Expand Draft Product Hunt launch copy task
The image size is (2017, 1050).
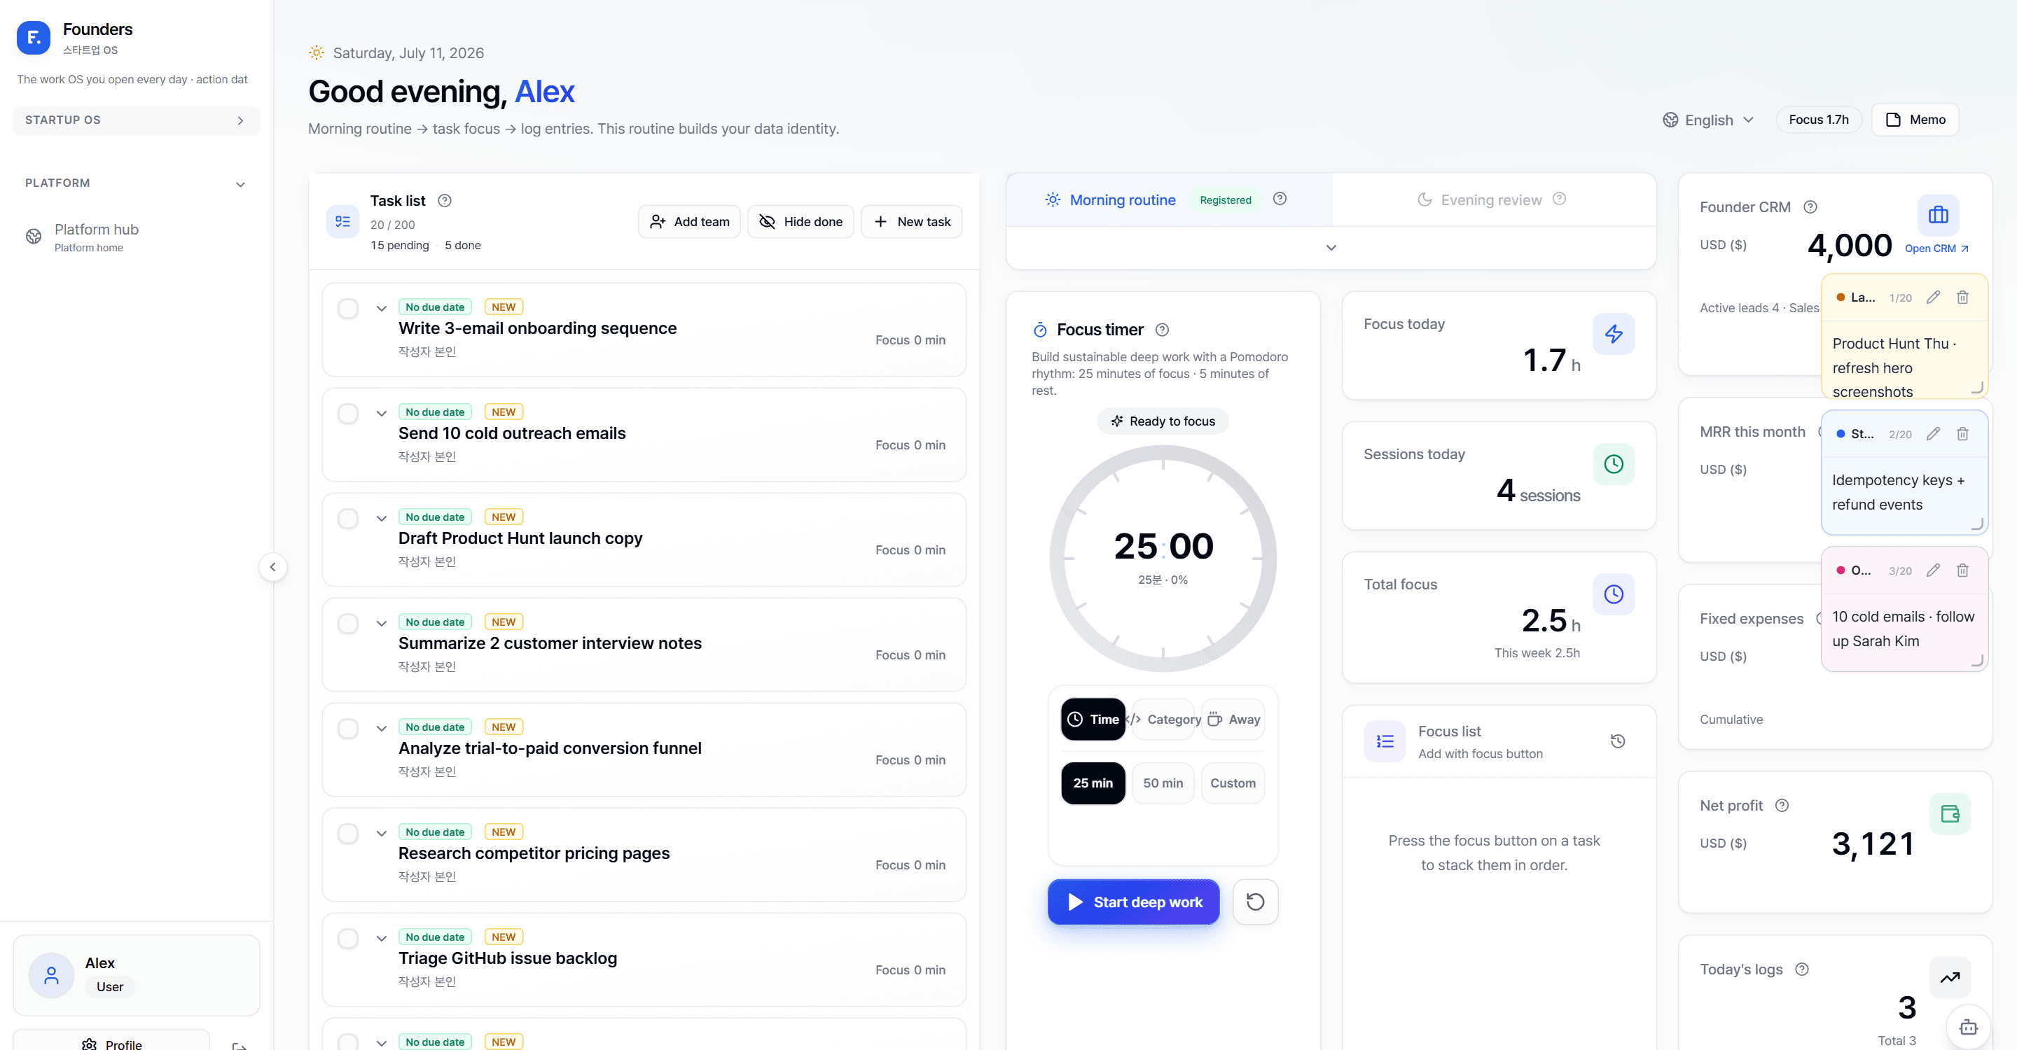coord(381,518)
